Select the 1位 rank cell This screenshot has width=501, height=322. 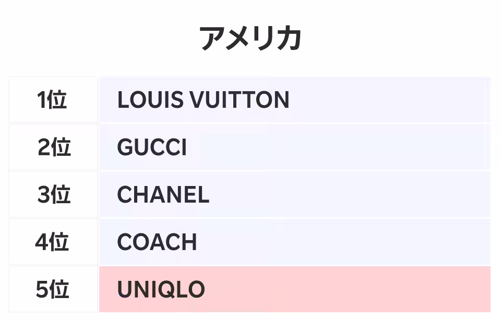point(53,100)
